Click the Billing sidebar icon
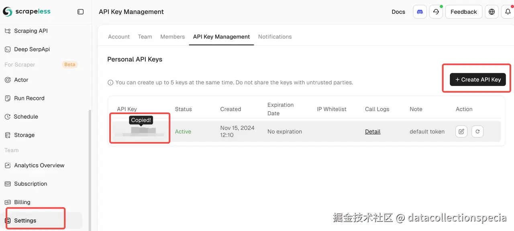514x231 pixels. click(x=8, y=202)
